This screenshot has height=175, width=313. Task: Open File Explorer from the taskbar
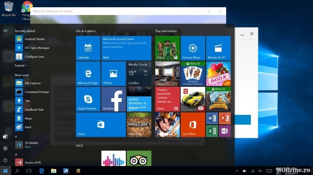coord(53,171)
